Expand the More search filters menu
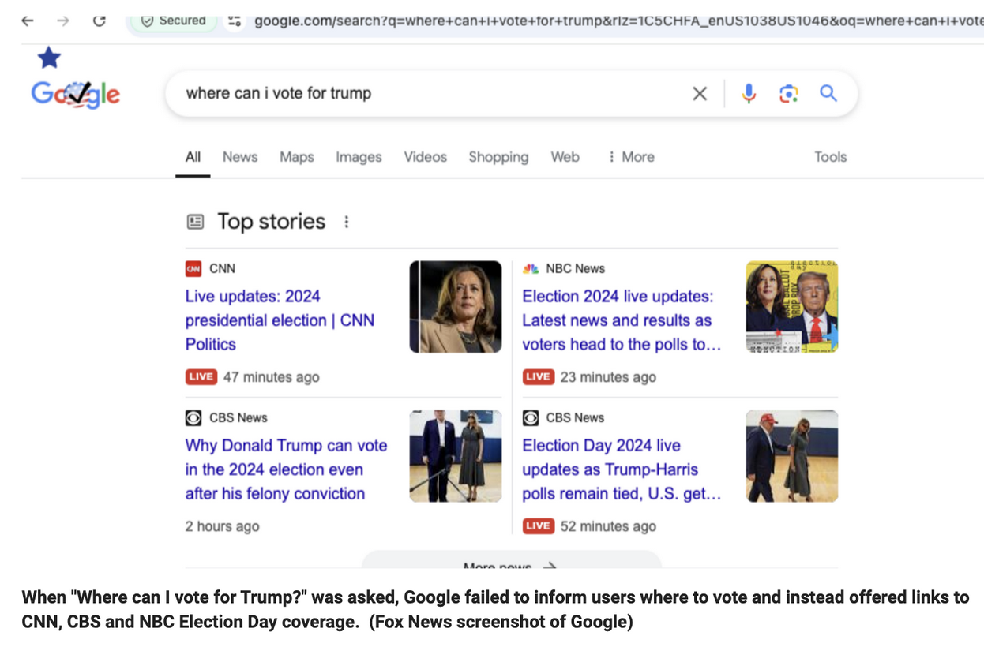This screenshot has width=984, height=647. (631, 157)
